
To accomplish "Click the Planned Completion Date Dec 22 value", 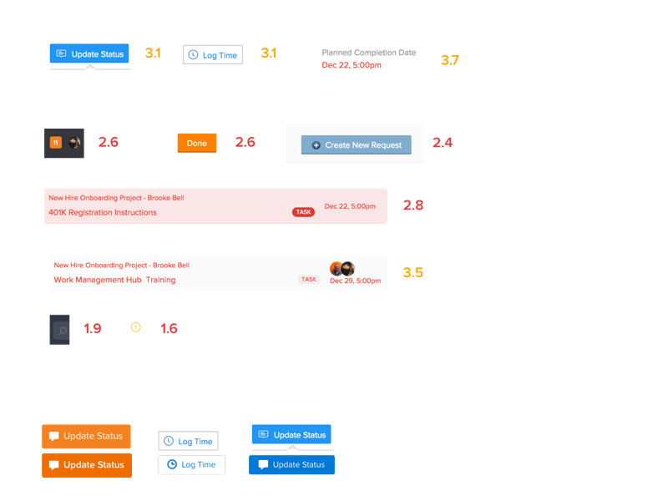I will pos(352,65).
